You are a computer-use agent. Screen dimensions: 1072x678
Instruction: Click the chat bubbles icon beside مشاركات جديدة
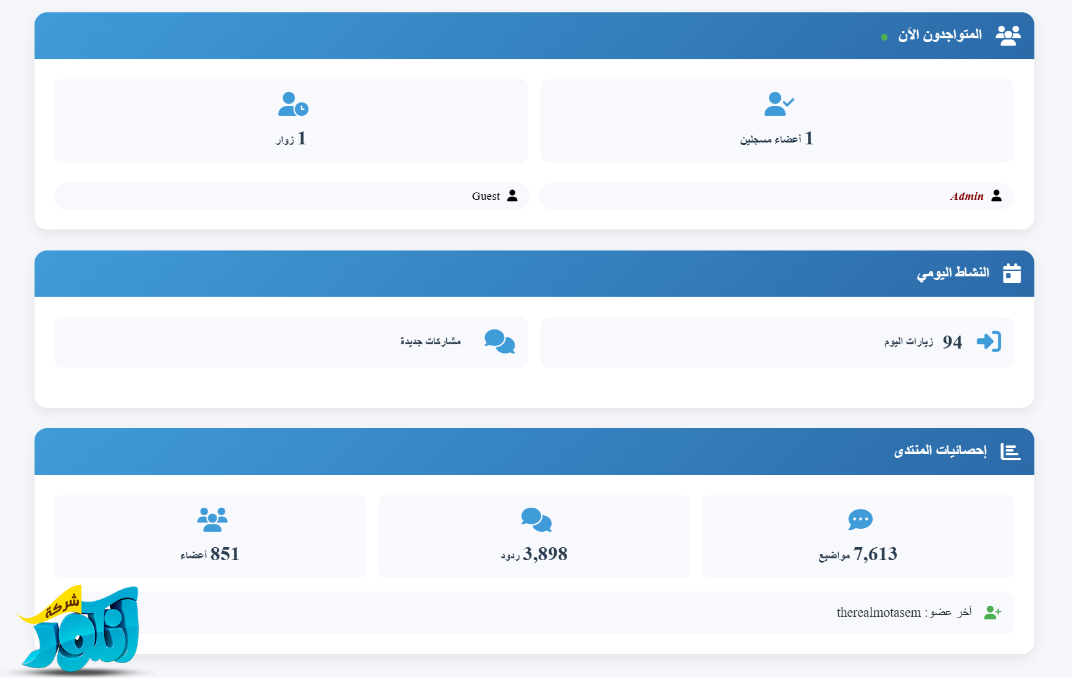(x=499, y=341)
